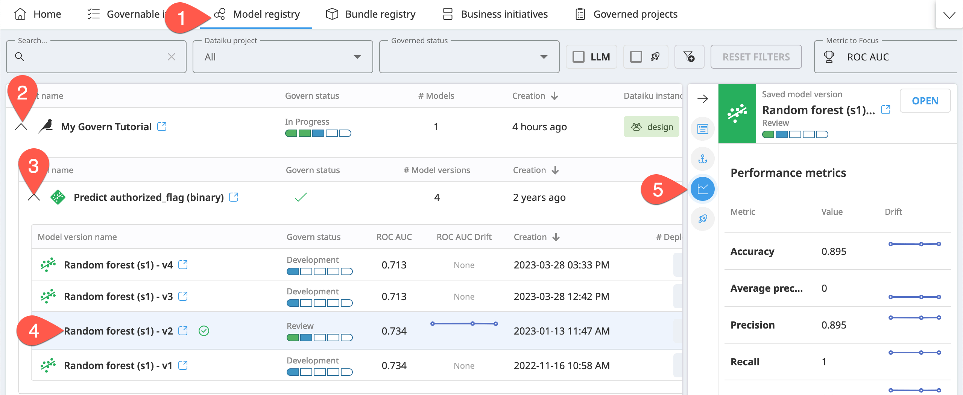Click the add filter funnel icon
The width and height of the screenshot is (963, 395).
point(689,57)
